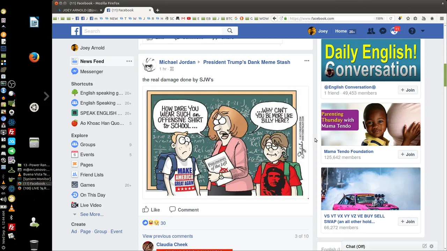Create a new Event link
The width and height of the screenshot is (447, 251).
coord(116,231)
